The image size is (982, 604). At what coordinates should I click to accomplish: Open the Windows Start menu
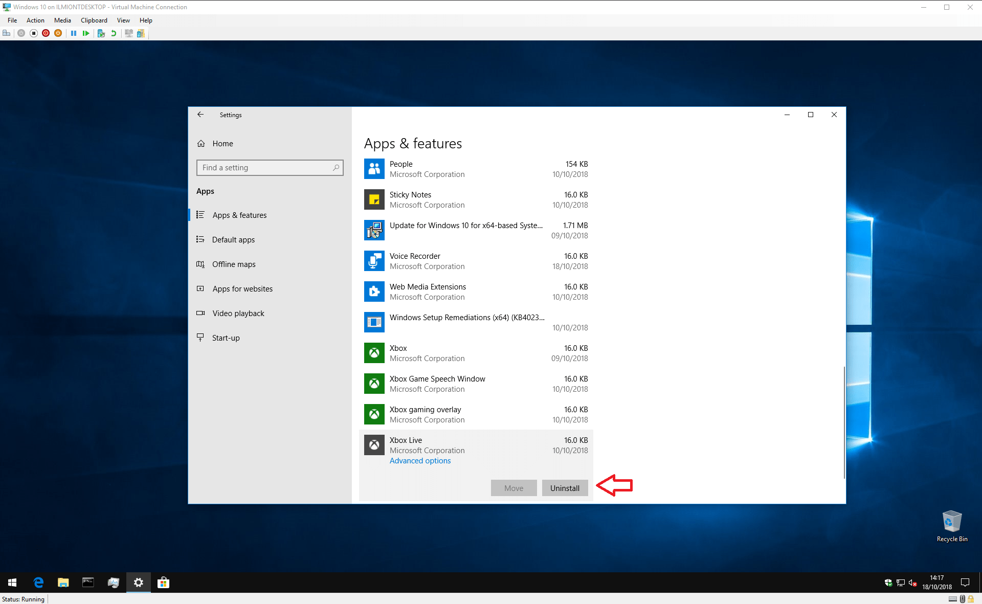pyautogui.click(x=12, y=583)
